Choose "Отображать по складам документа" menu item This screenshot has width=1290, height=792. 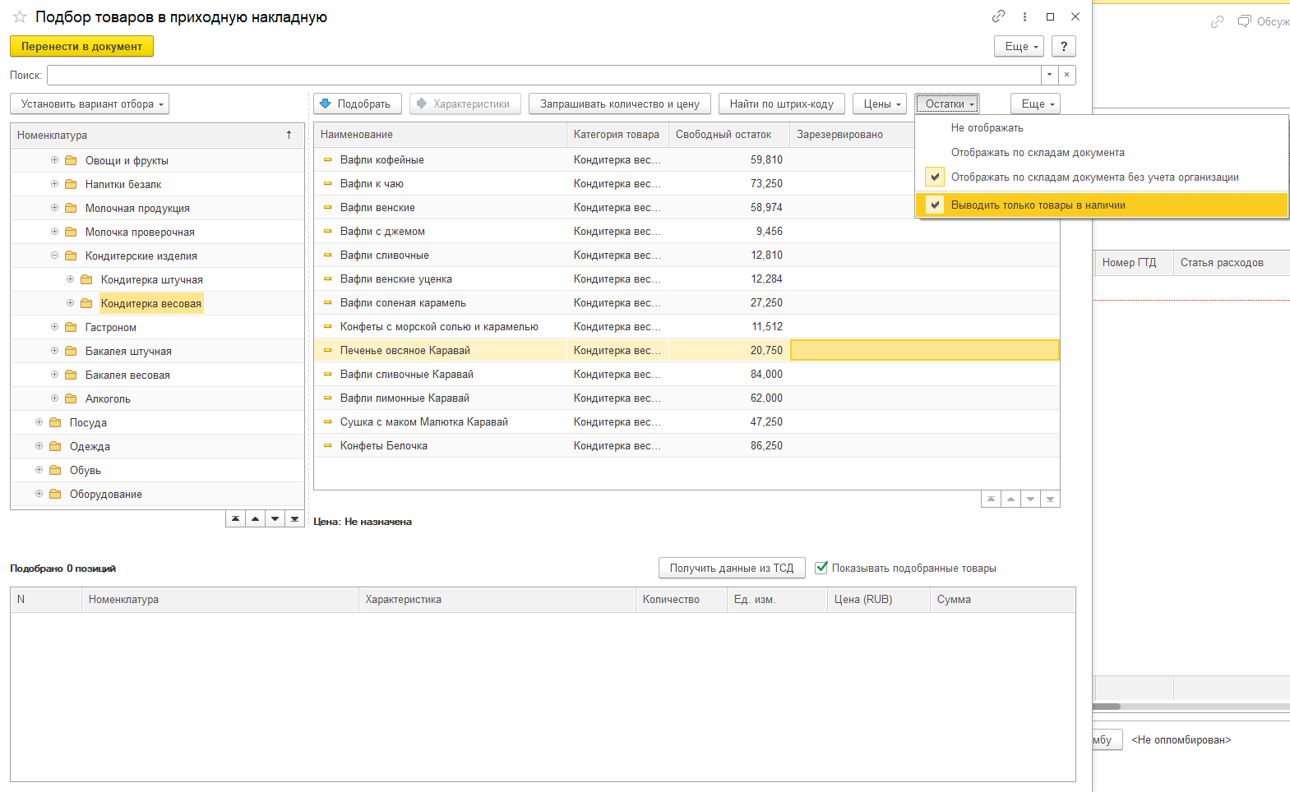pyautogui.click(x=1037, y=153)
